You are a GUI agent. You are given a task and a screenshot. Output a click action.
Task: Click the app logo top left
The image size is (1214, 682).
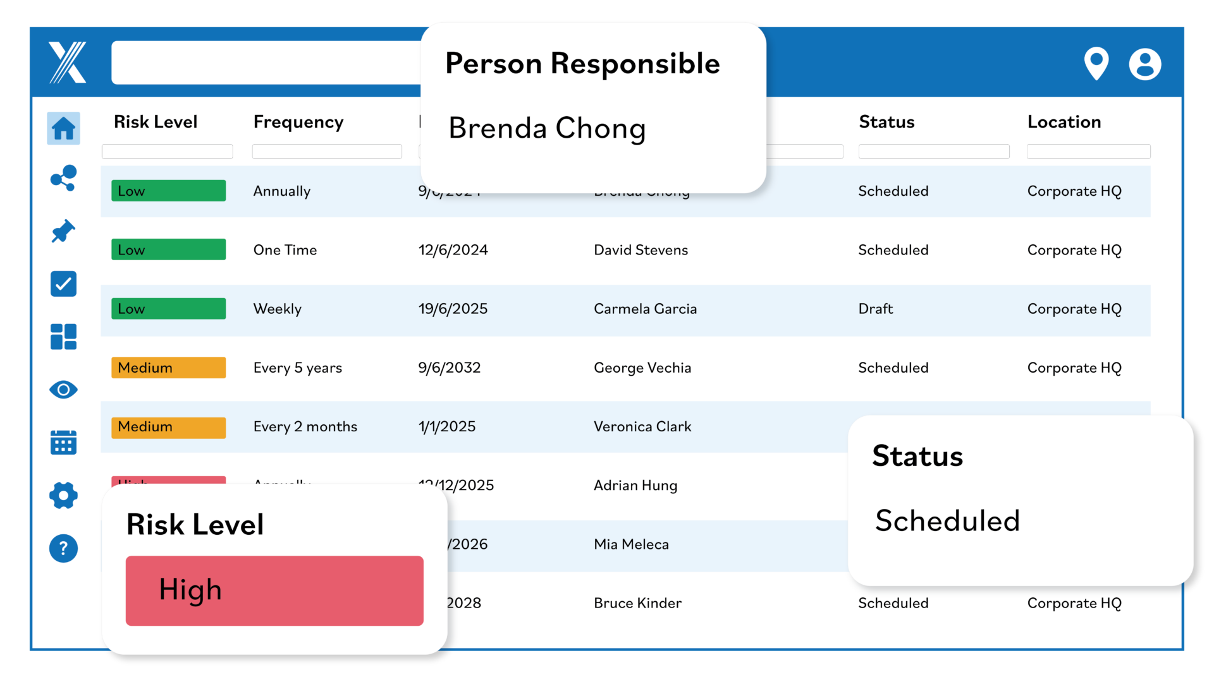[67, 63]
